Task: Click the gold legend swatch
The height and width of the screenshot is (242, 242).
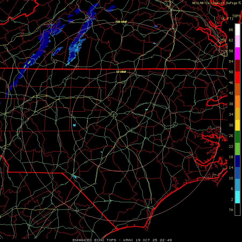Action: click(237, 114)
